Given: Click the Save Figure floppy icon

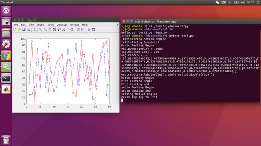Looking at the screenshot, I should point(24,30).
